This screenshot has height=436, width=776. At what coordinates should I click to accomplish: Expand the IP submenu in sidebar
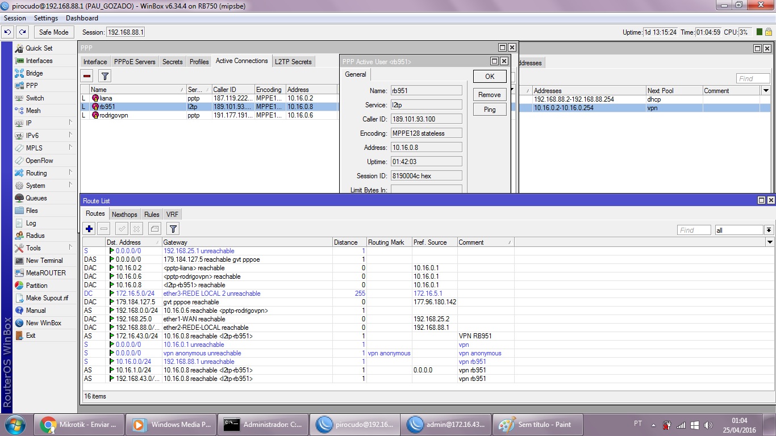click(28, 123)
